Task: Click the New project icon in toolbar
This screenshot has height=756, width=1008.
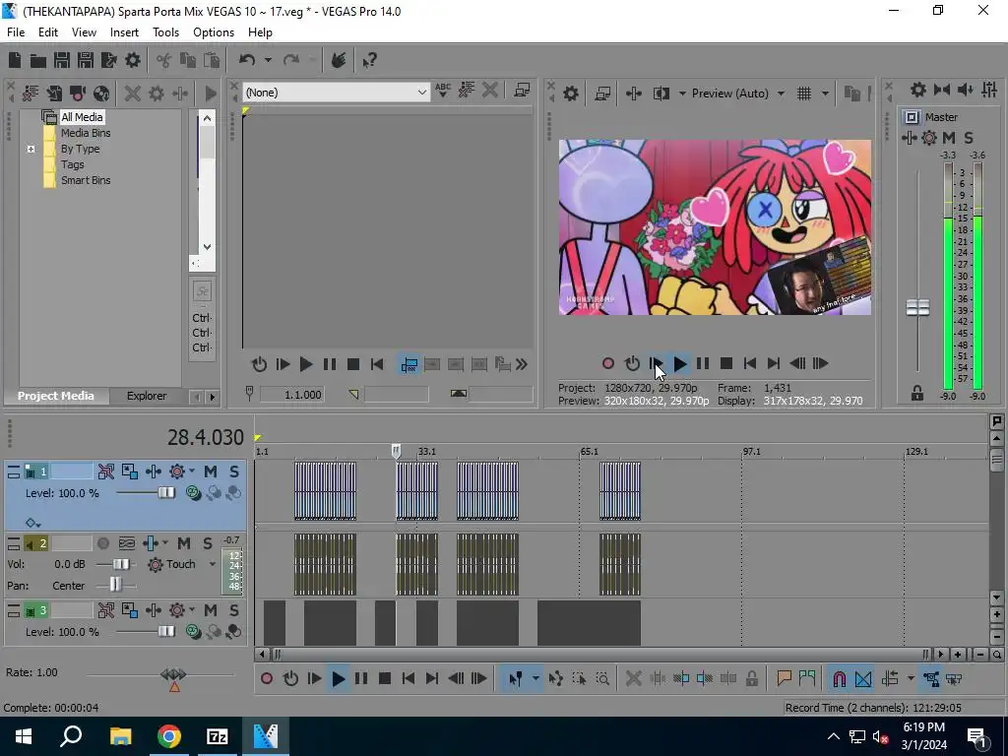Action: coord(15,60)
